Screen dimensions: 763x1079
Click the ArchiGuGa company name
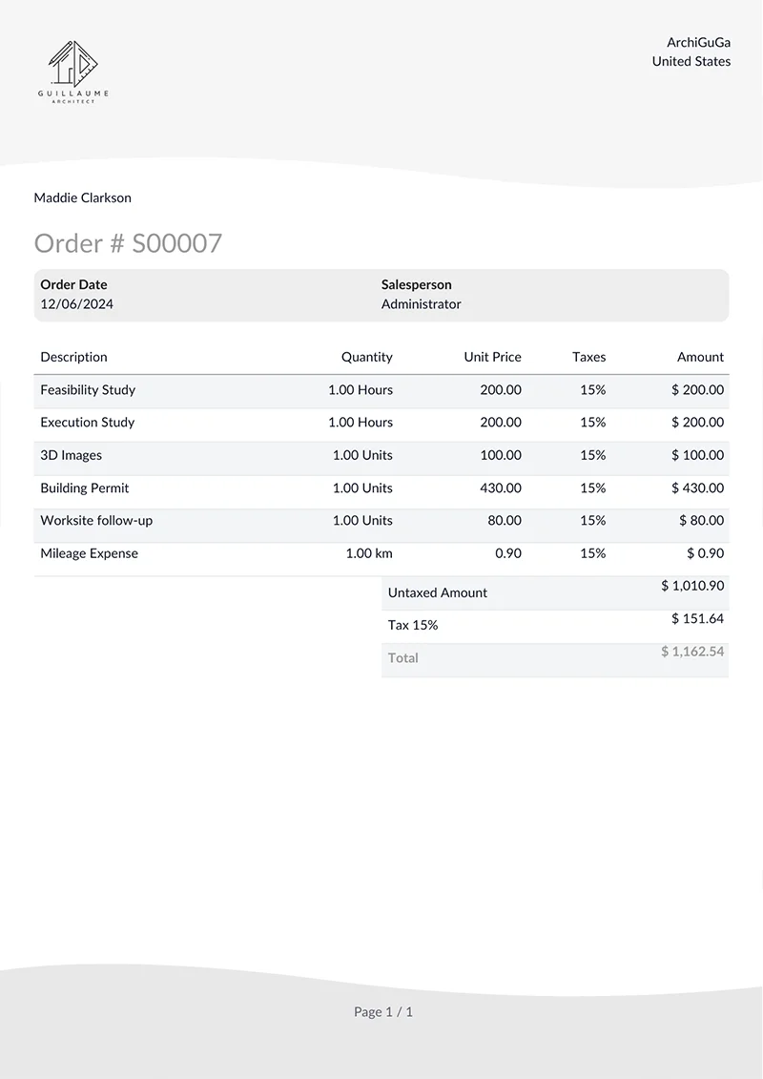coord(698,42)
